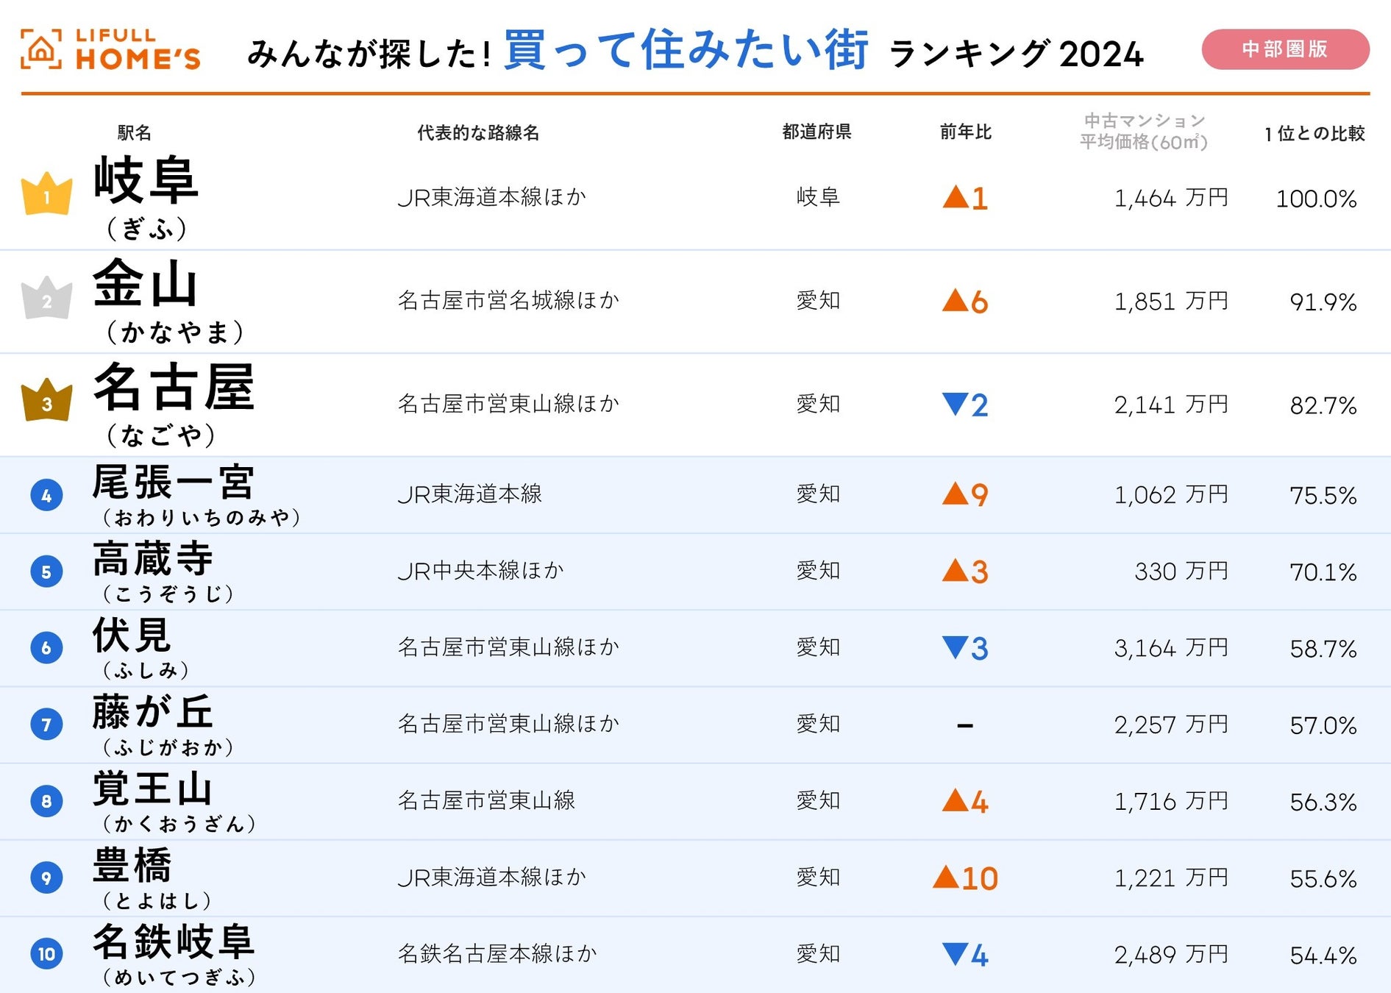Click the orange up arrow beside 金山's 6
Image resolution: width=1391 pixels, height=993 pixels.
955,300
